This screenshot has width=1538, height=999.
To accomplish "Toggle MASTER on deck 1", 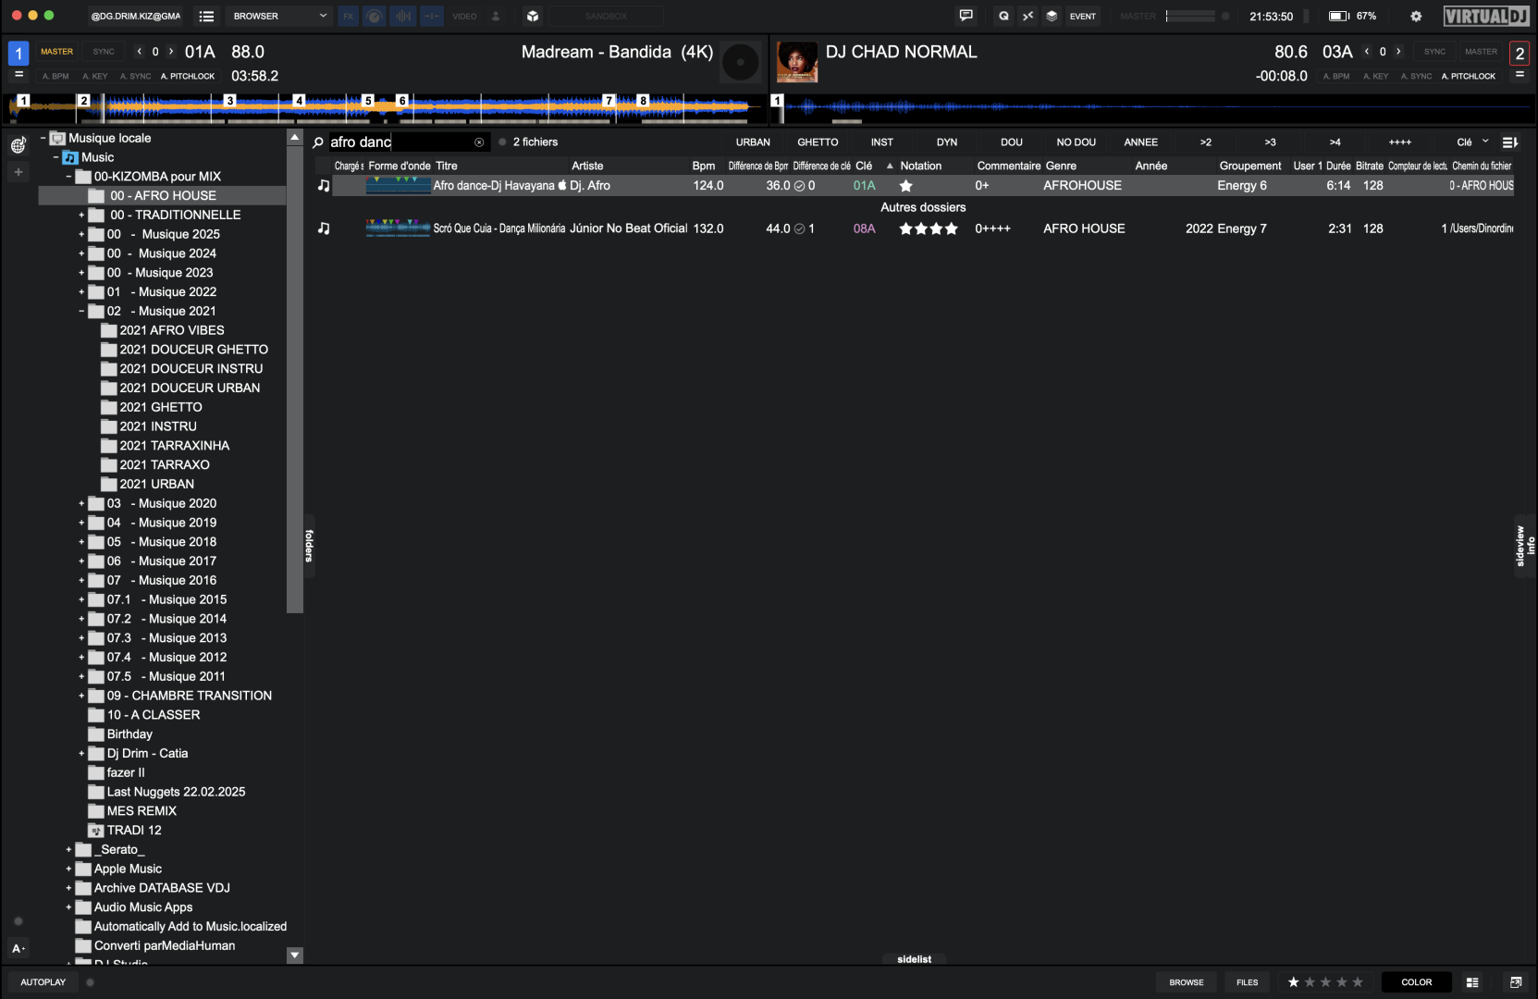I will pos(56,52).
